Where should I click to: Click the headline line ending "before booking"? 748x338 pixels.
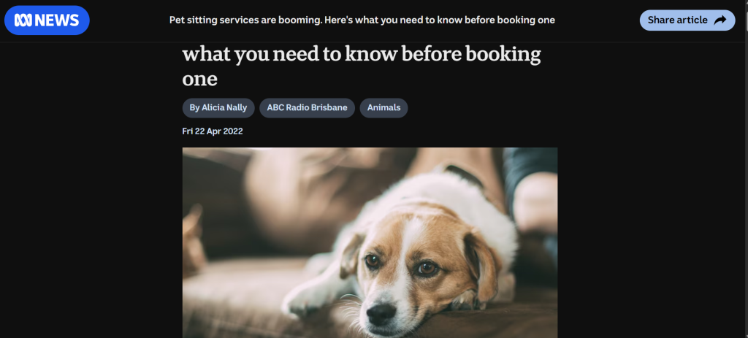[x=362, y=54]
